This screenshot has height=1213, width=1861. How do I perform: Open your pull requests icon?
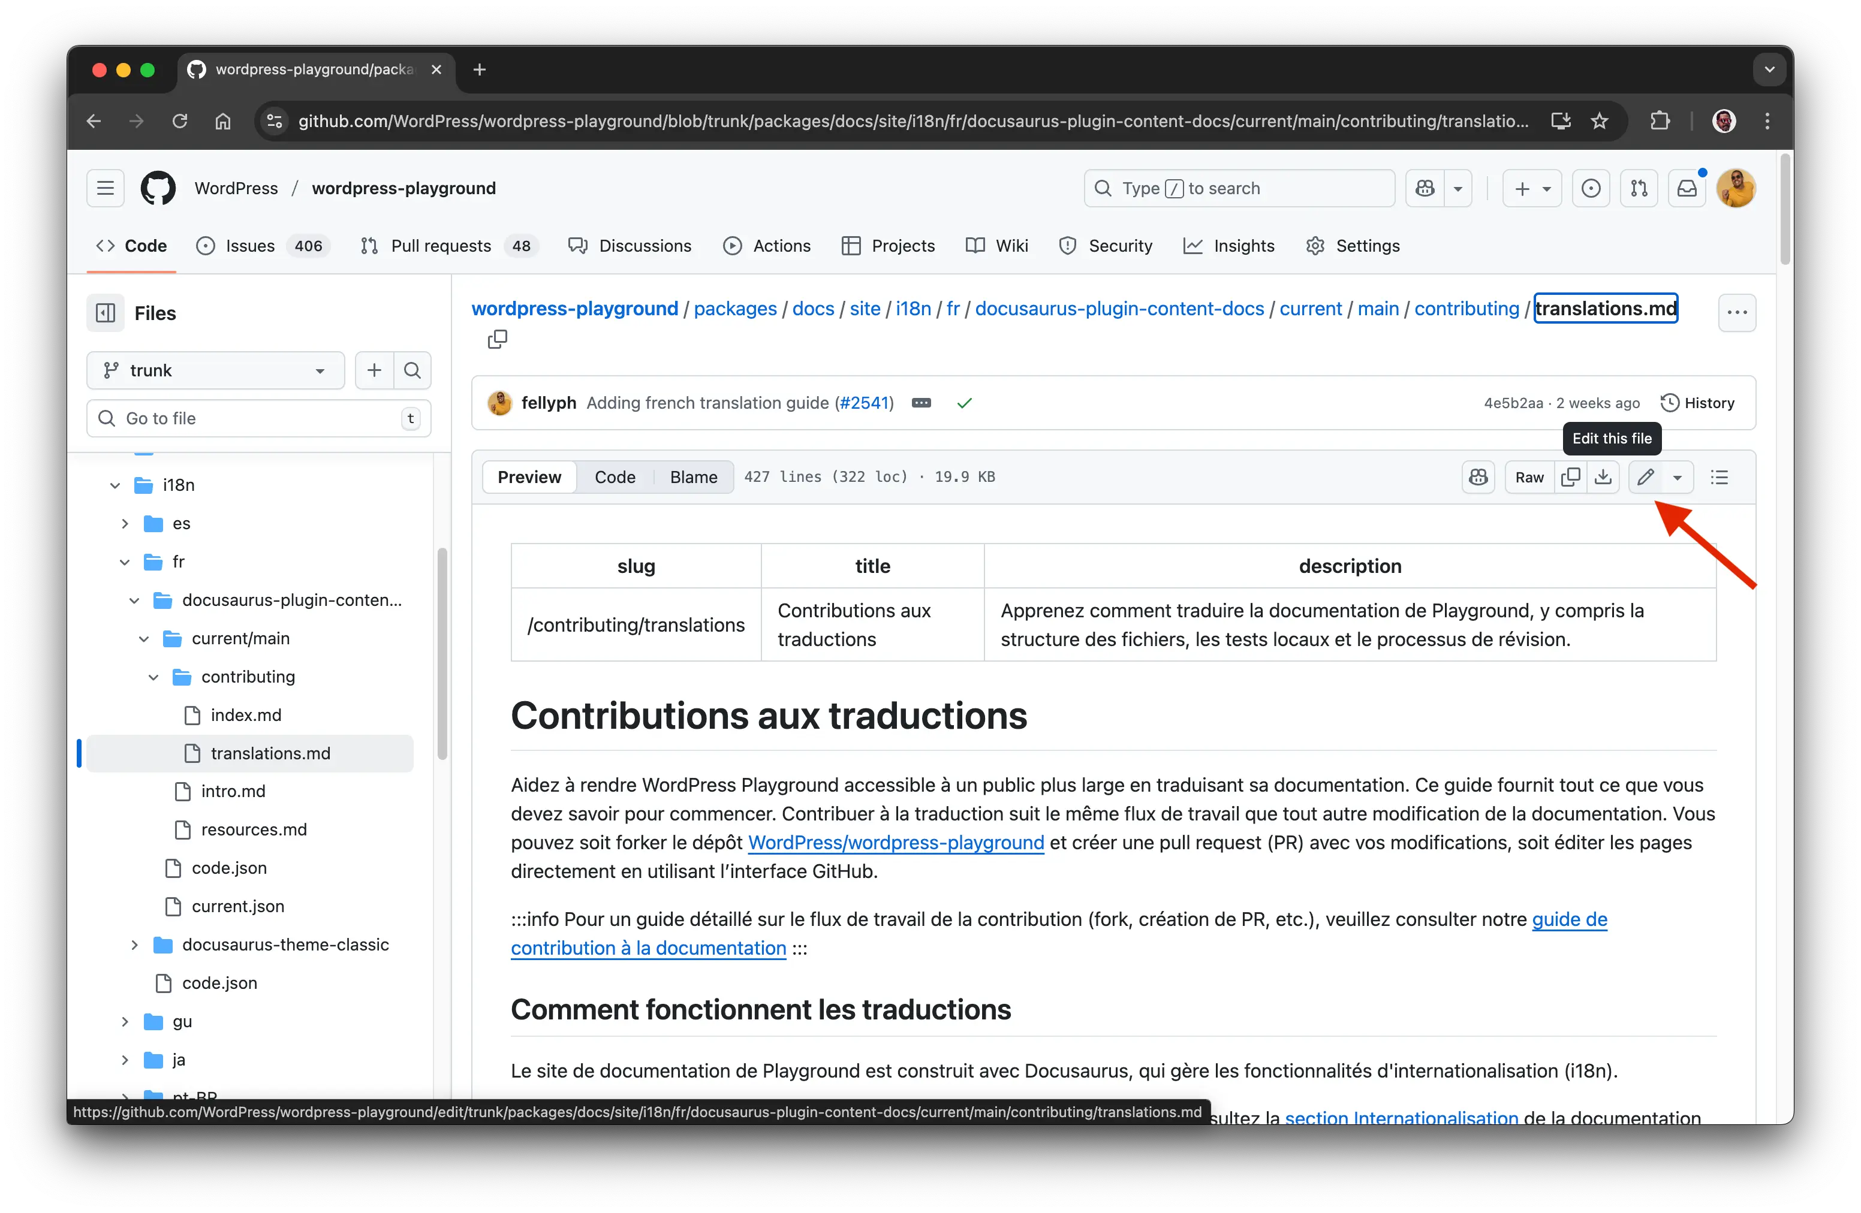click(1640, 188)
